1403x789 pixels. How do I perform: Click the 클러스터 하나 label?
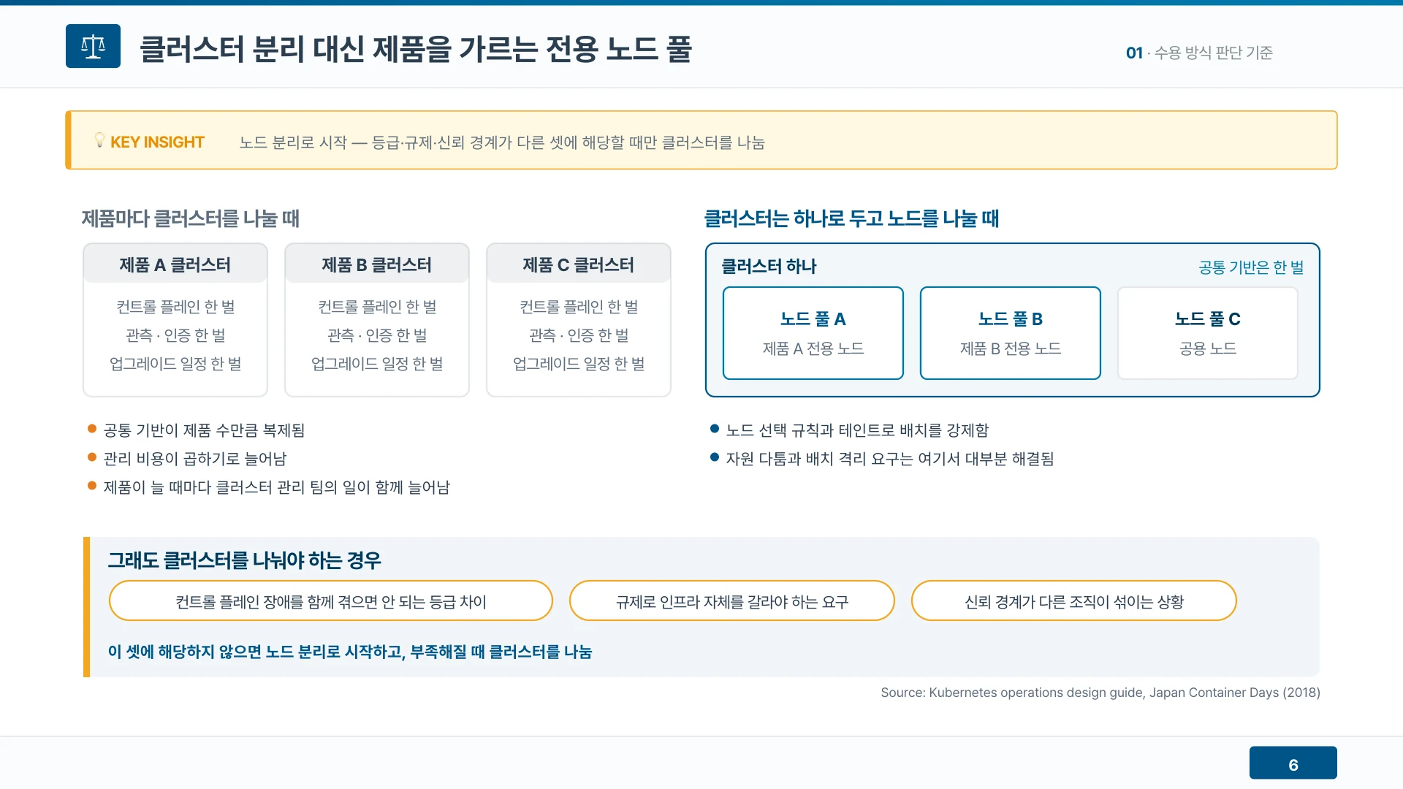(x=769, y=267)
